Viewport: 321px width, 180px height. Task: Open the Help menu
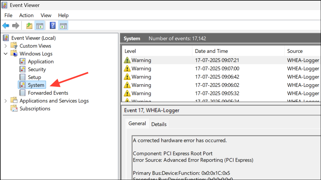63,15
